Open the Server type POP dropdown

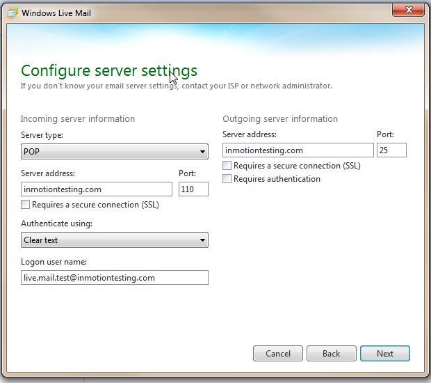coord(115,152)
